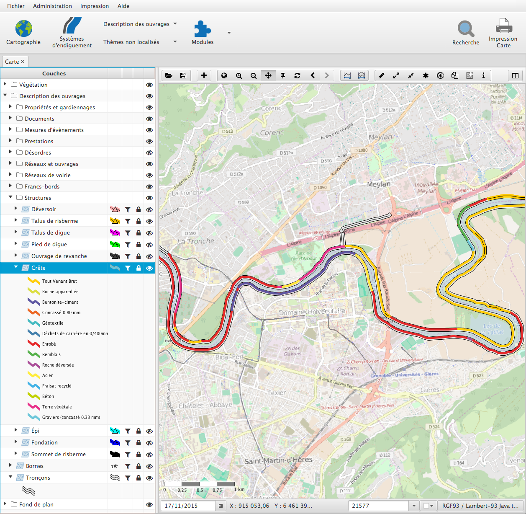Click the add layer plus icon

click(204, 75)
